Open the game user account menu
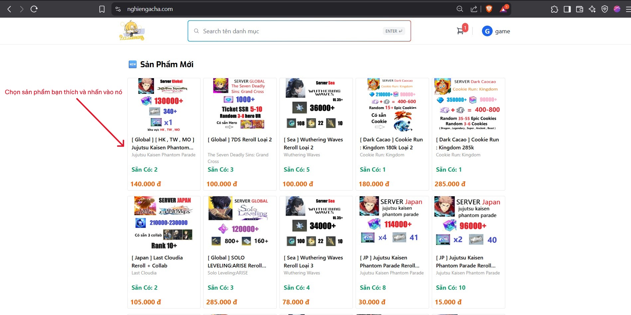 [496, 31]
